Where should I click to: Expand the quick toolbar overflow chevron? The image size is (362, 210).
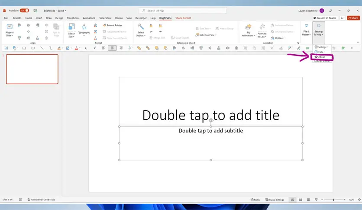352,48
